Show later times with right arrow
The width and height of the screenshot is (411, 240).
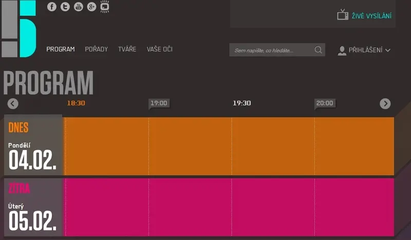[385, 103]
